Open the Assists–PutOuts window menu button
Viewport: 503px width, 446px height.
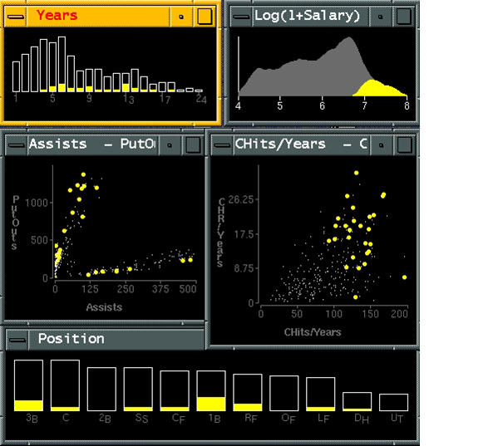[x=16, y=144]
